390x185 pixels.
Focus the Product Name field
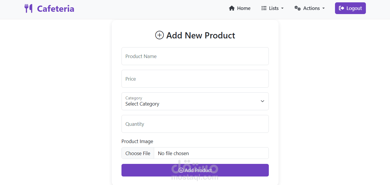coord(195,56)
